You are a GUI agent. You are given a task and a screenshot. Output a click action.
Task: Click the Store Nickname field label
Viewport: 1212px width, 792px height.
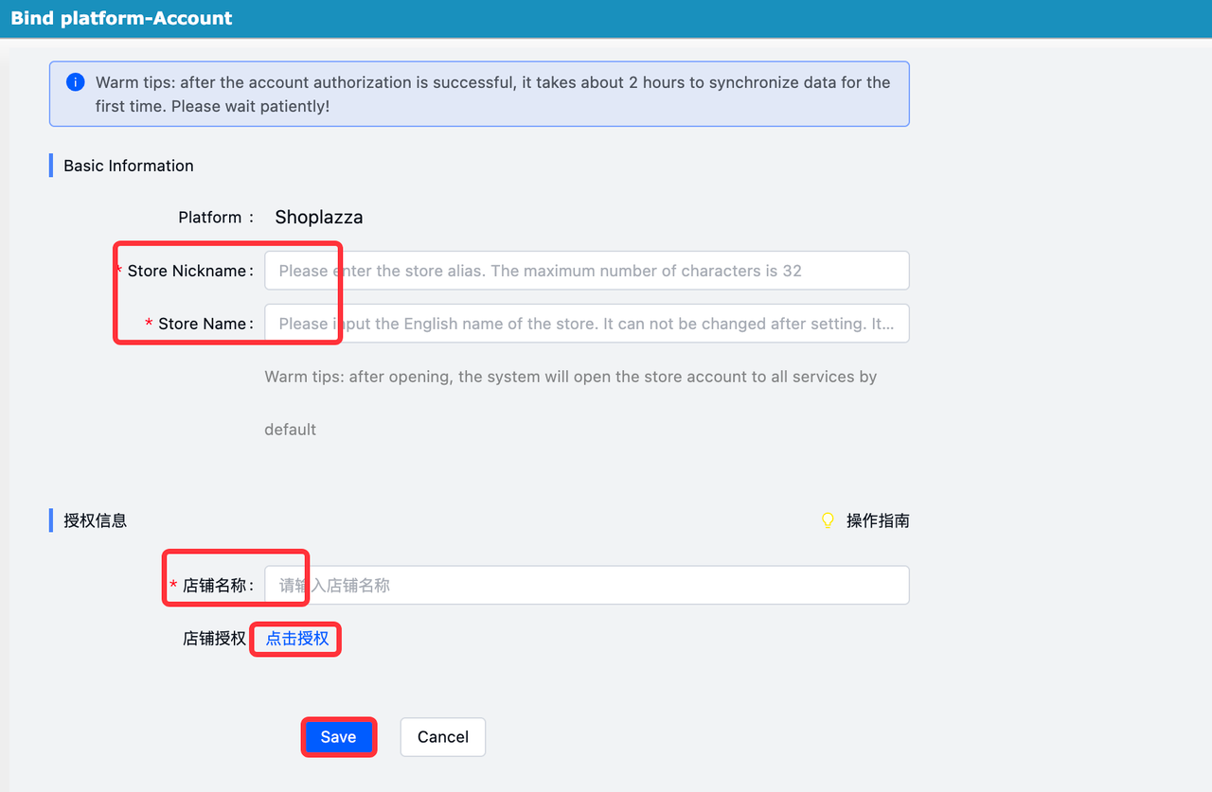pyautogui.click(x=187, y=271)
